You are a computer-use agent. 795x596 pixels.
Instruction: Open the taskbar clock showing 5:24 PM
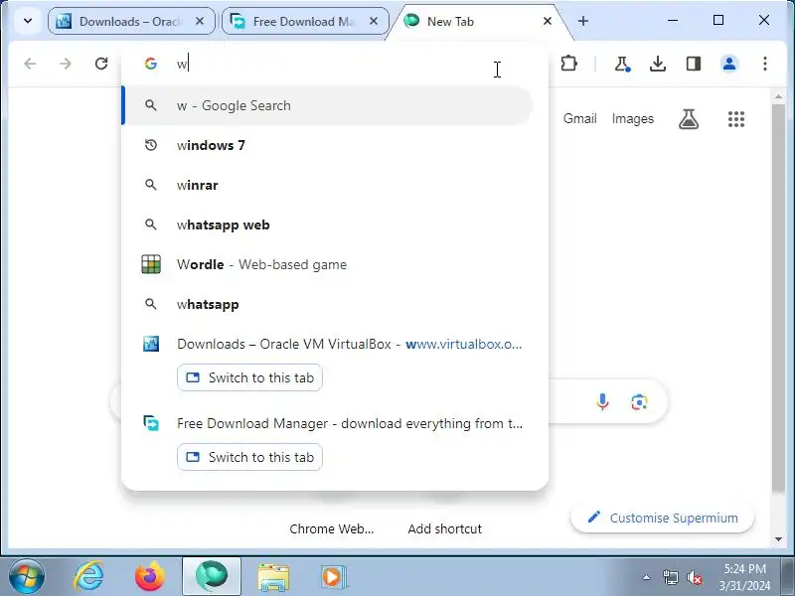(x=744, y=577)
